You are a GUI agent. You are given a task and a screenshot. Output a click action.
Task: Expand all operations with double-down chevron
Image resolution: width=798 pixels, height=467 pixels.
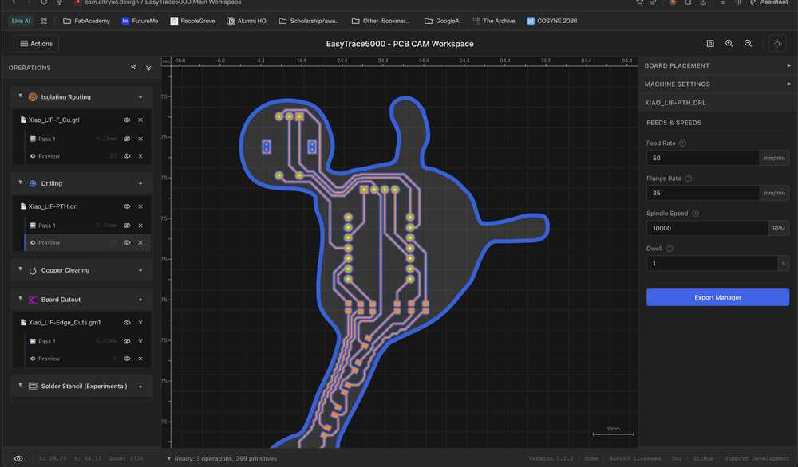[x=148, y=68]
